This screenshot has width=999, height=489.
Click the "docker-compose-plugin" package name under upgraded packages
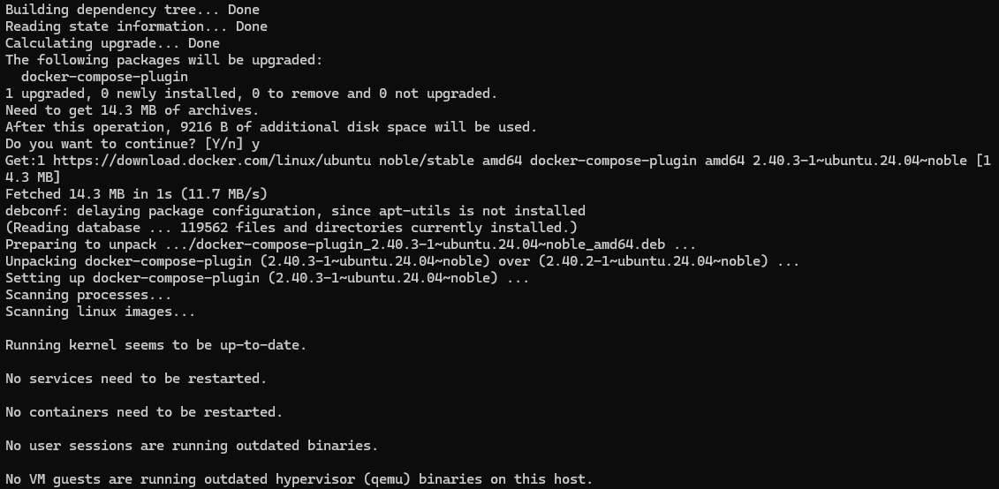click(x=104, y=77)
